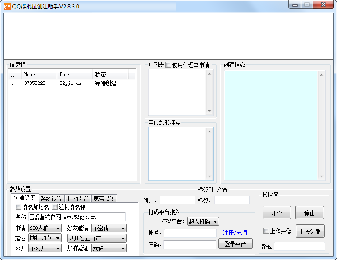Open the 注册/充值 link
337x260 pixels.
[235, 233]
